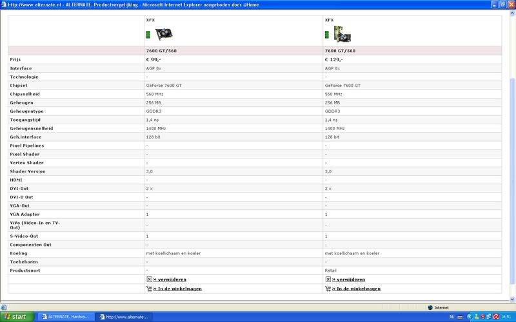The width and height of the screenshot is (516, 322).
Task: Click the page icon in the status bar
Action: (x=3, y=308)
